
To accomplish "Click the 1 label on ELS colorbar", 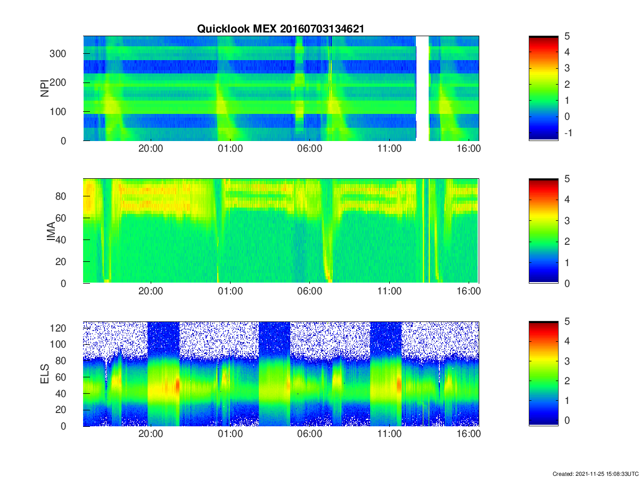I will point(567,401).
